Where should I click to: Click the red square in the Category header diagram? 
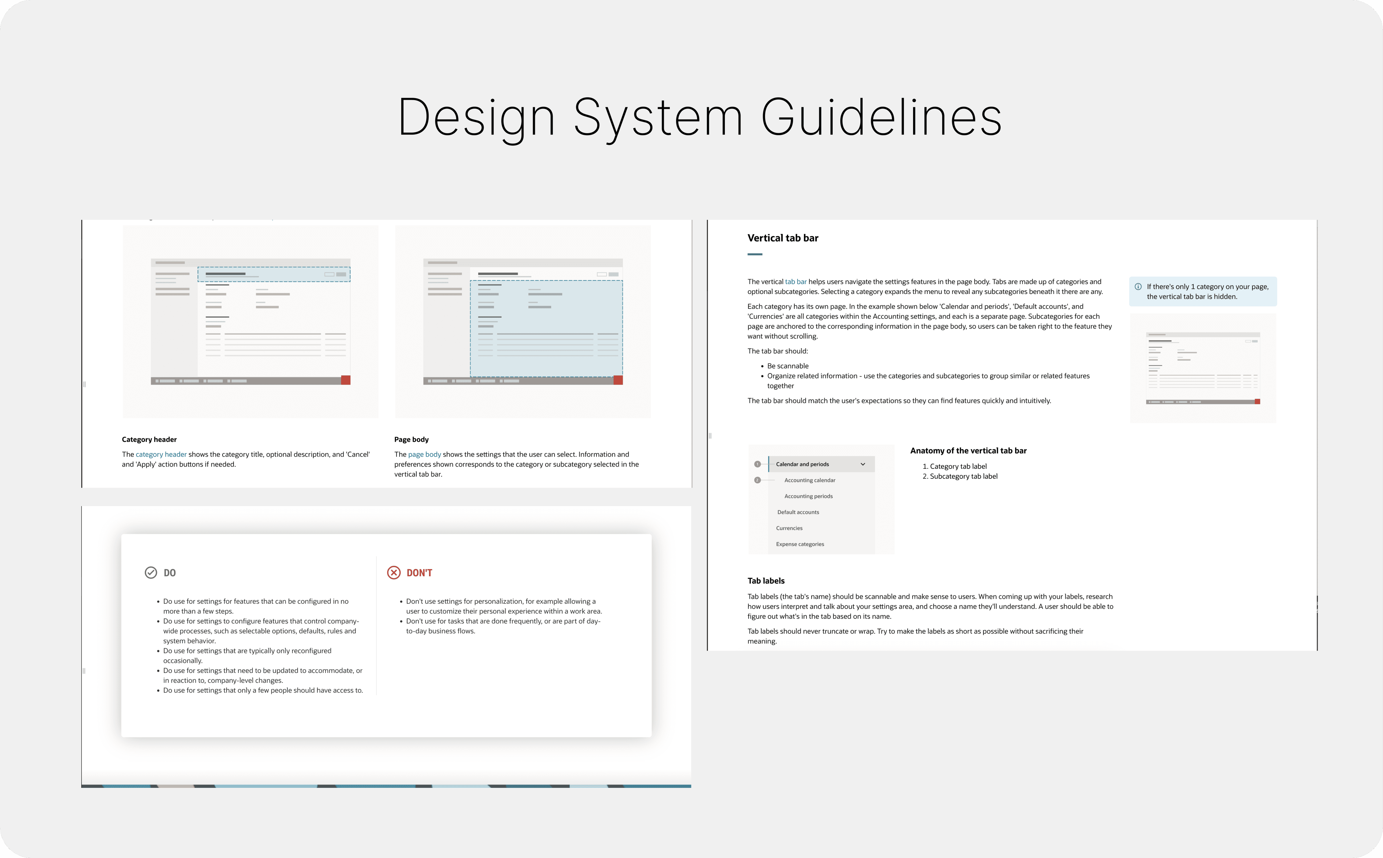point(346,380)
